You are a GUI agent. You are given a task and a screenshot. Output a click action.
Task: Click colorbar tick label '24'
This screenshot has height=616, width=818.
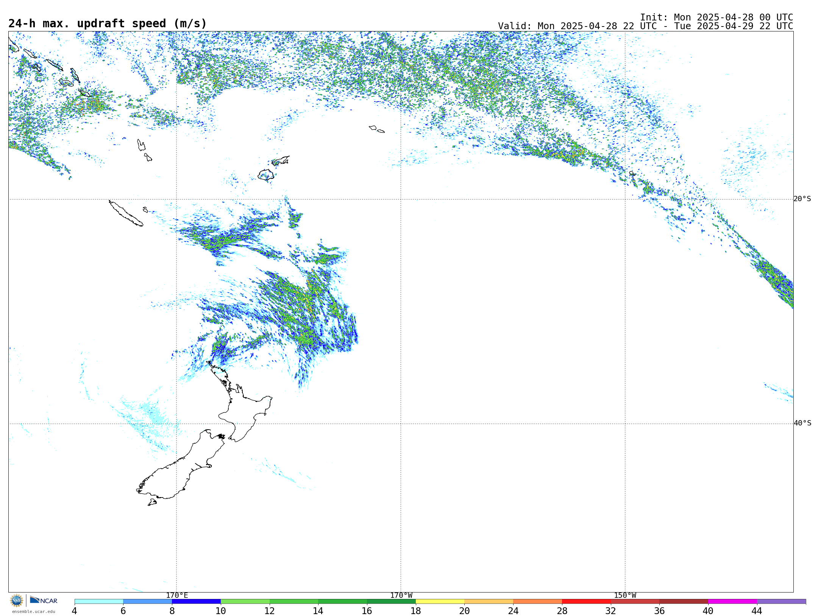click(513, 611)
